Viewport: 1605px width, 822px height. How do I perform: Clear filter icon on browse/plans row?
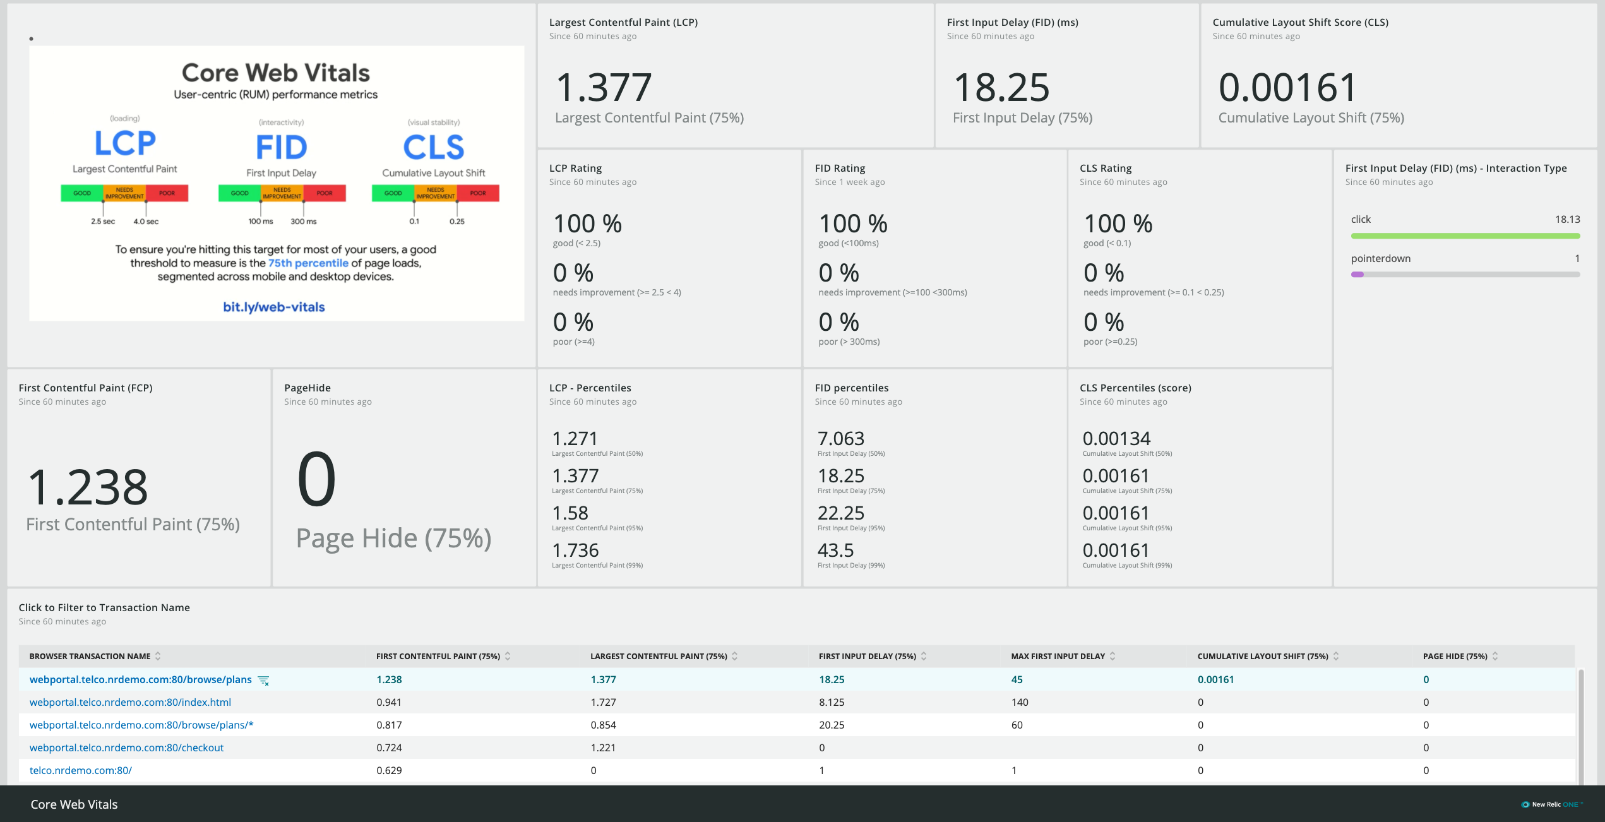point(264,680)
